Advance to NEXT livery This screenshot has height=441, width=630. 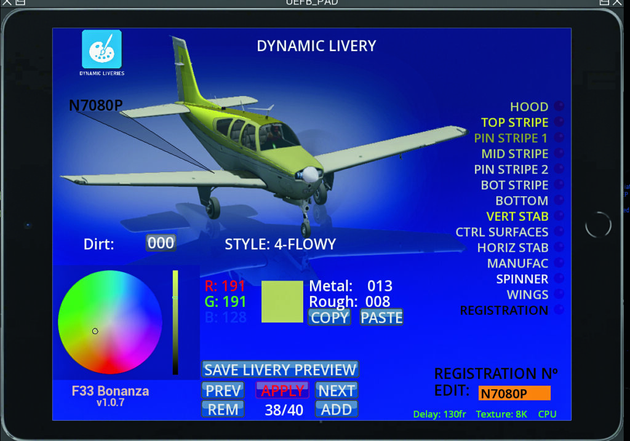[x=336, y=391]
